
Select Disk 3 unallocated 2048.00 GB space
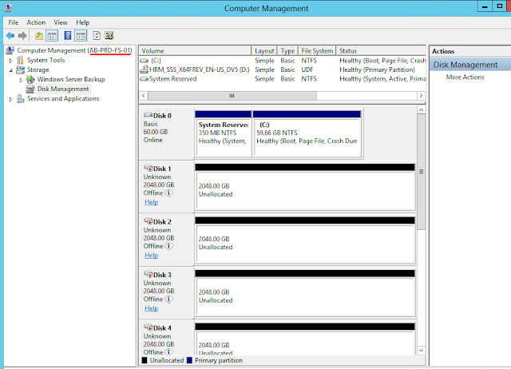pos(305,293)
